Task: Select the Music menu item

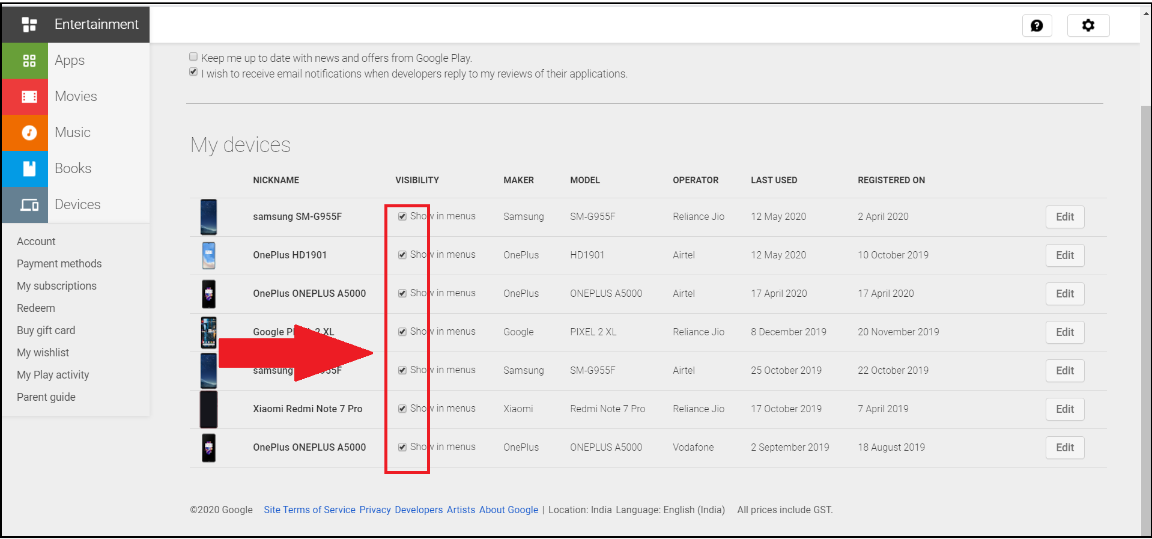Action: (73, 132)
